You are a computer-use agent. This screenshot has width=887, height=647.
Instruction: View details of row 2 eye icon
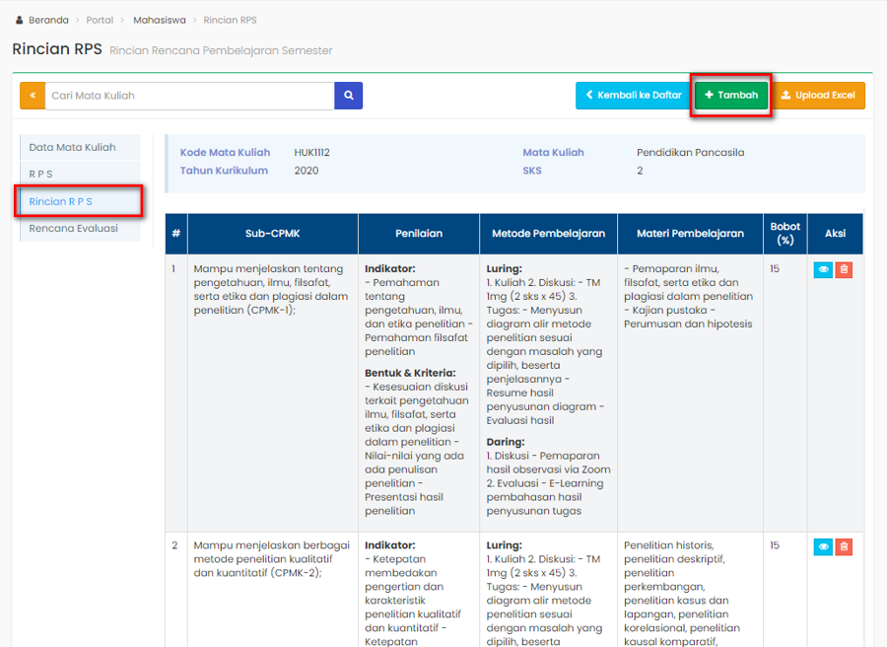[823, 546]
